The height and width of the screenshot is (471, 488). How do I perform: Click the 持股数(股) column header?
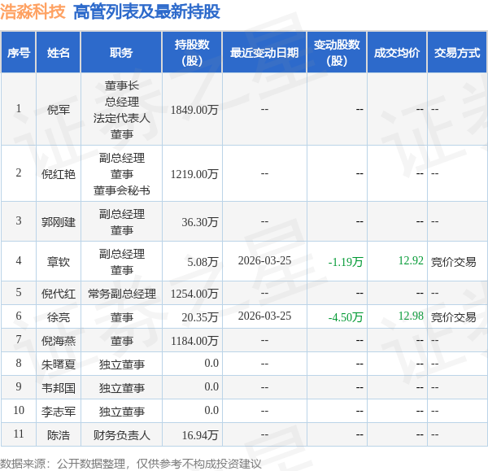[192, 53]
